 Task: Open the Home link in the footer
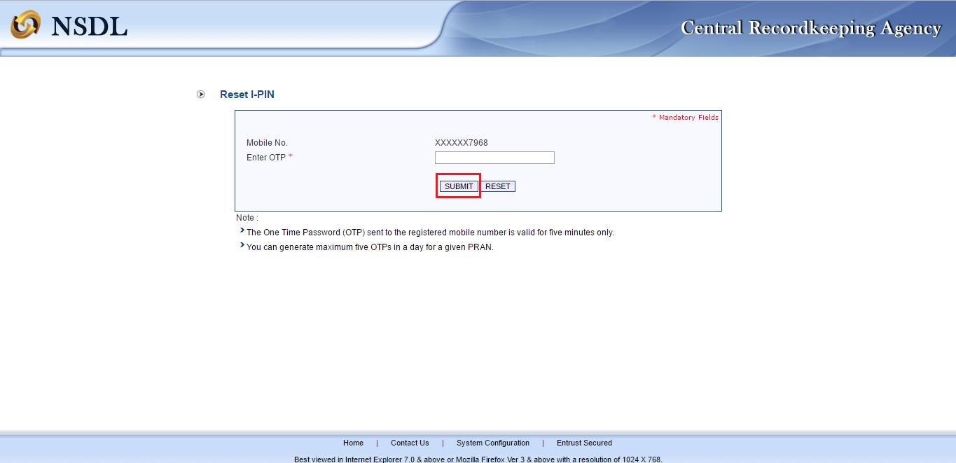click(353, 443)
